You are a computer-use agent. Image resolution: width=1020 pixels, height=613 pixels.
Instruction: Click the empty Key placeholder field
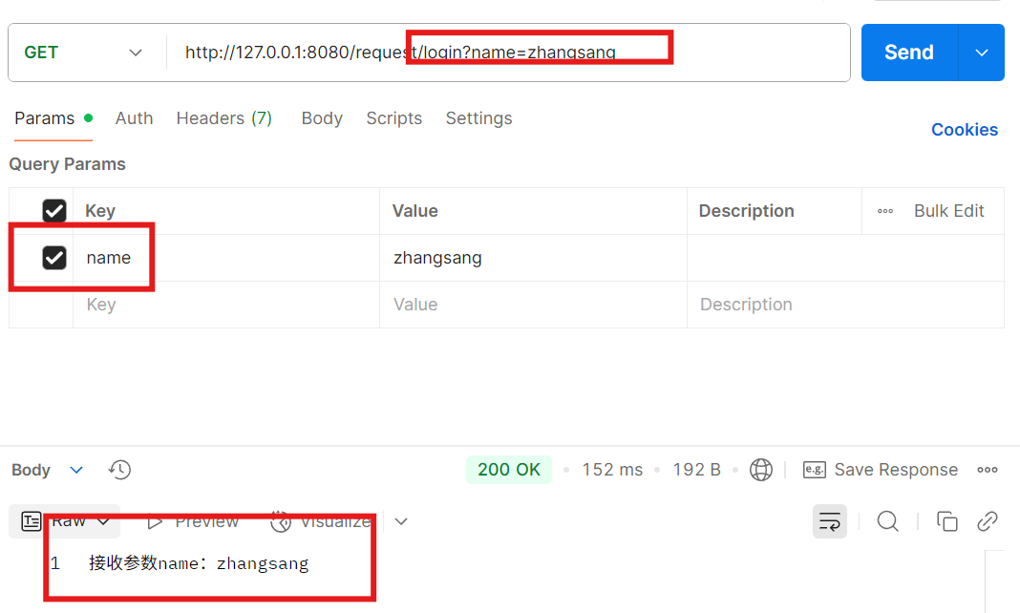226,305
